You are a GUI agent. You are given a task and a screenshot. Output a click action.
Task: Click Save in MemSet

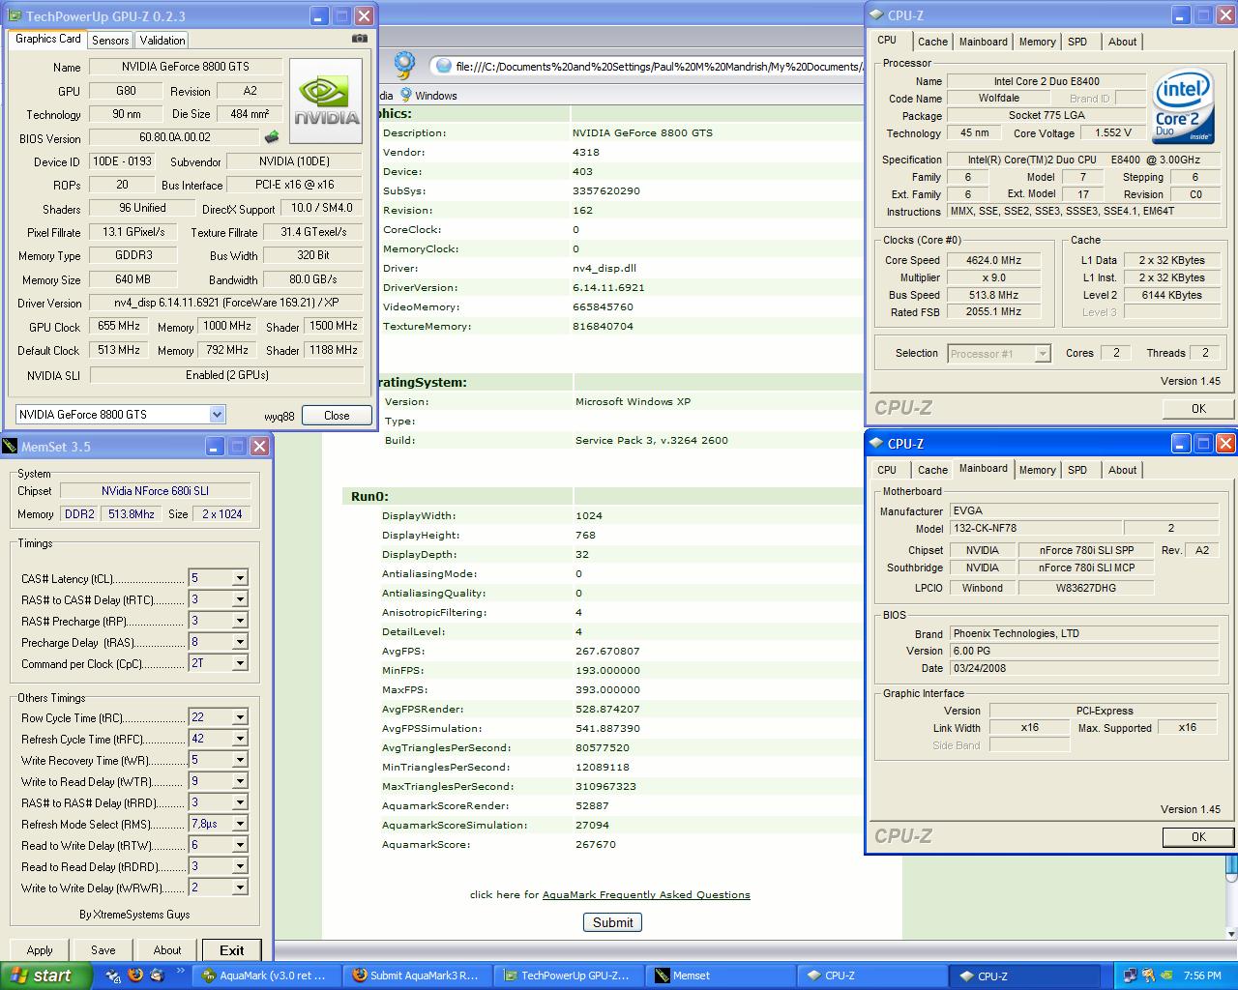[103, 950]
